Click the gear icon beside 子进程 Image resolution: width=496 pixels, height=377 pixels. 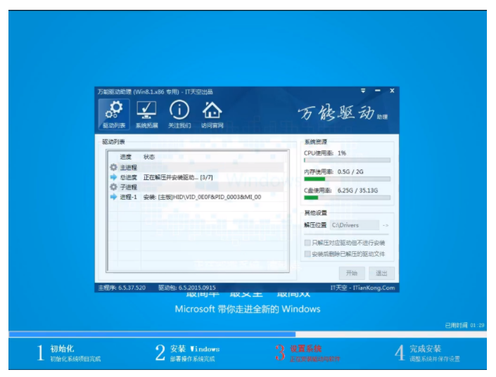point(113,187)
